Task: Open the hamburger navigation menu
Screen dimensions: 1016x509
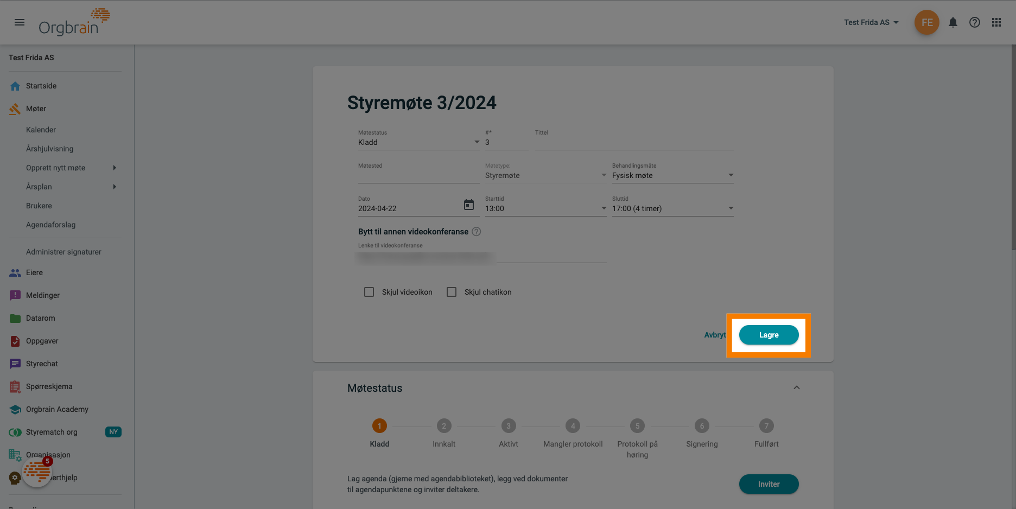Action: pyautogui.click(x=20, y=22)
